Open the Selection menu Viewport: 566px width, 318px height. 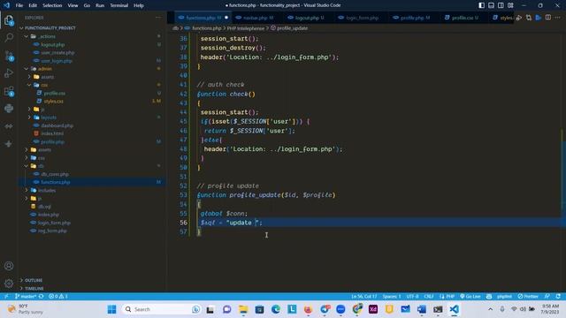click(x=52, y=5)
